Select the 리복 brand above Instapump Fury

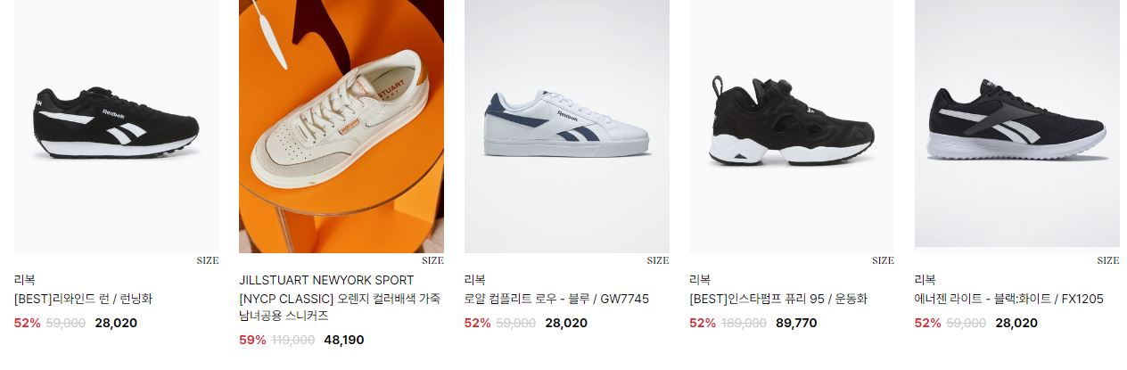pyautogui.click(x=700, y=280)
